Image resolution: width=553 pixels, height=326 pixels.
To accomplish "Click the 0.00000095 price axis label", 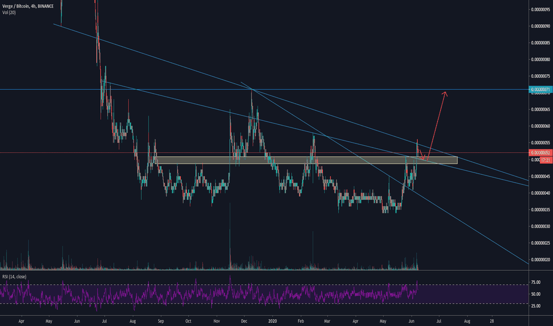I will [x=541, y=9].
